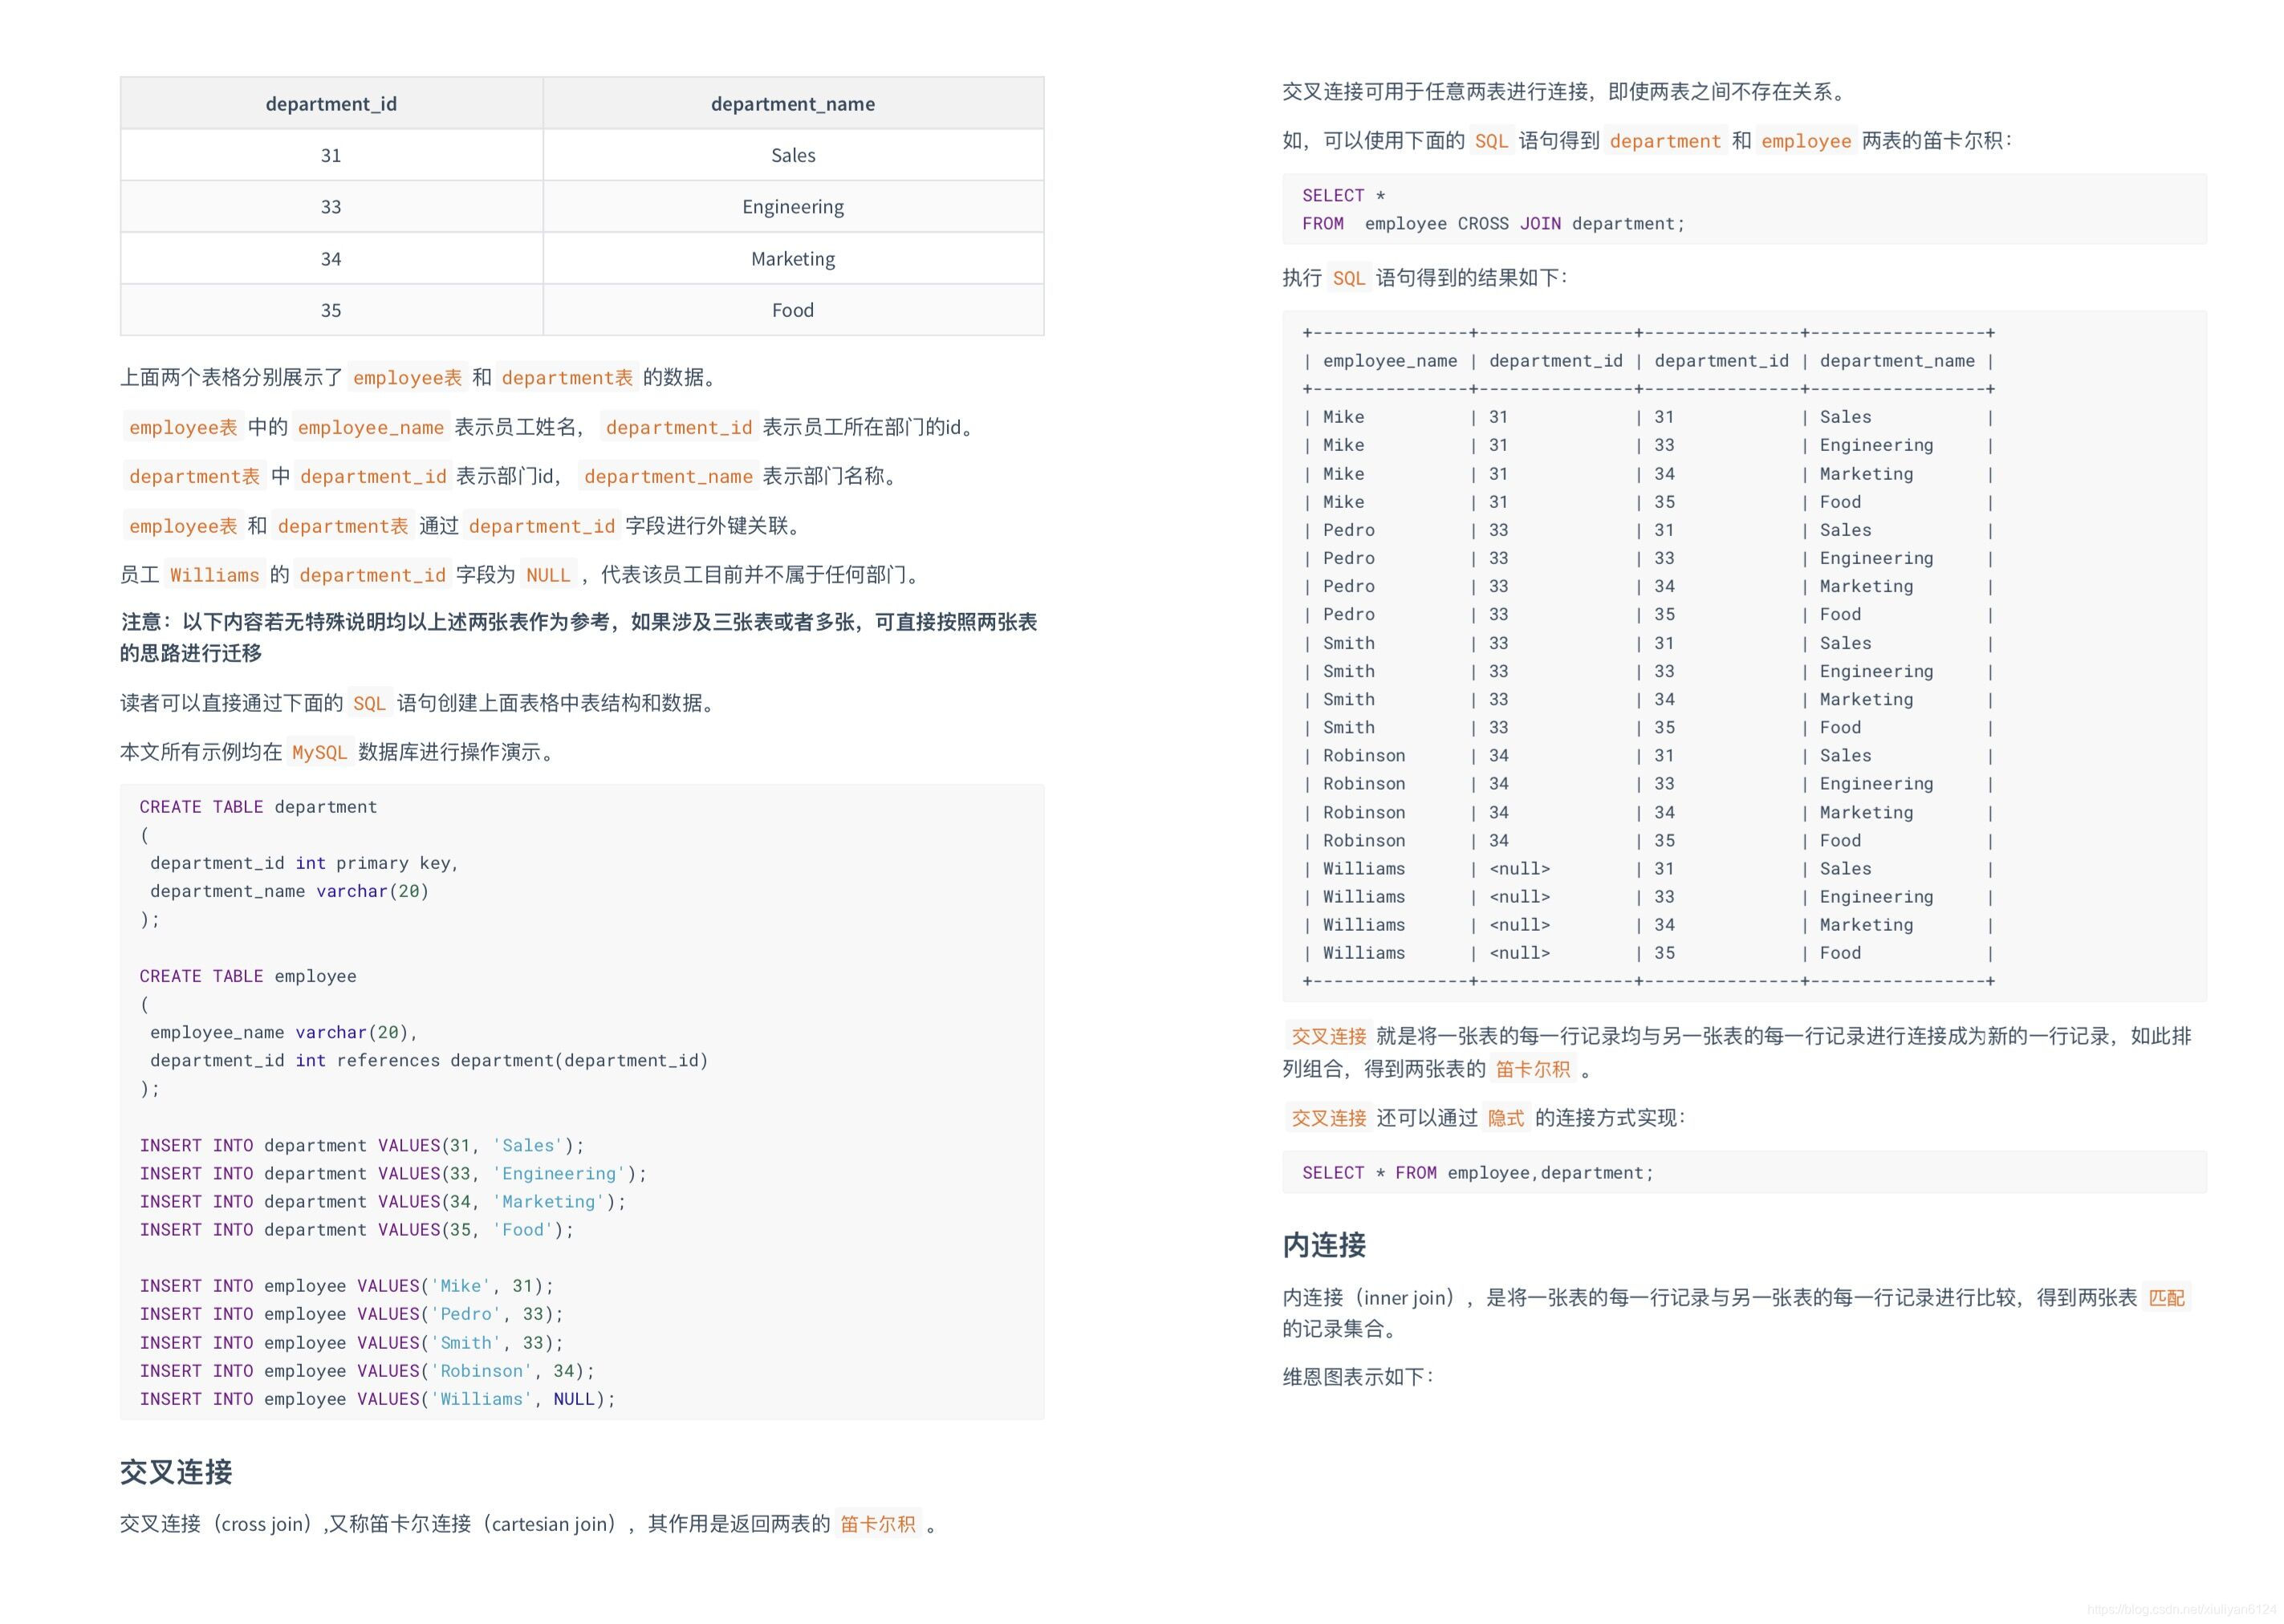Click the bold 注意 note paragraph
Viewport: 2284px width, 1624px height.
point(579,637)
